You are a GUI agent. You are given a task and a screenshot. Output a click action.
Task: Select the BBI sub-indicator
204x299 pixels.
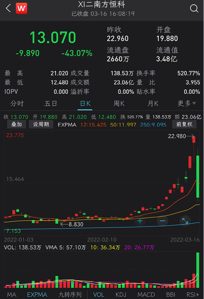tap(170, 295)
